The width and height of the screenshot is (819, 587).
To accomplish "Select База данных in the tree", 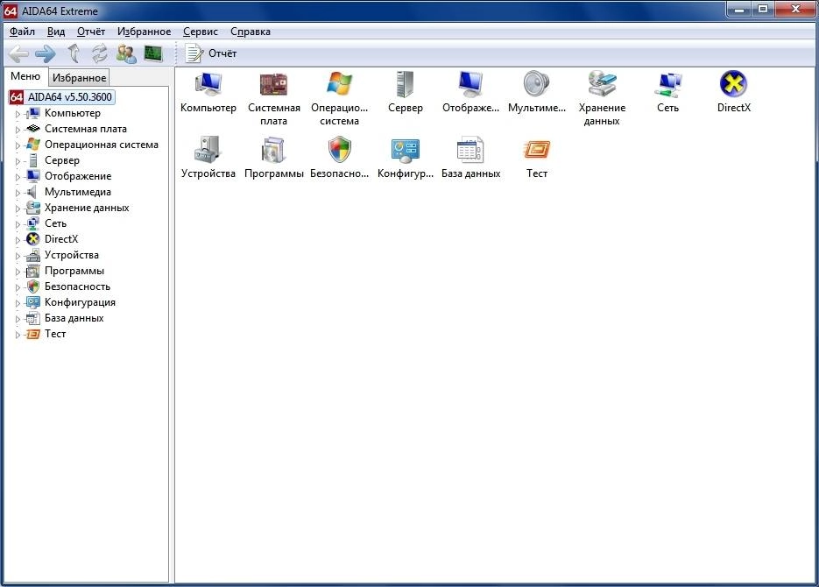I will [x=74, y=317].
